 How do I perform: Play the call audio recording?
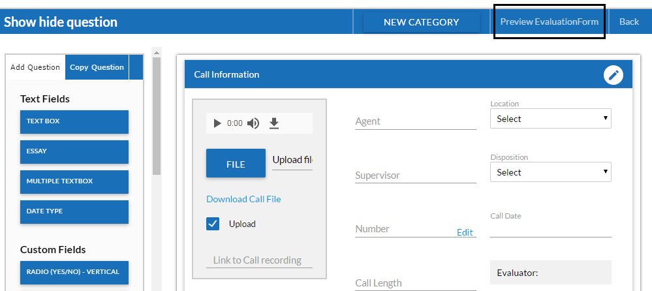[x=217, y=123]
